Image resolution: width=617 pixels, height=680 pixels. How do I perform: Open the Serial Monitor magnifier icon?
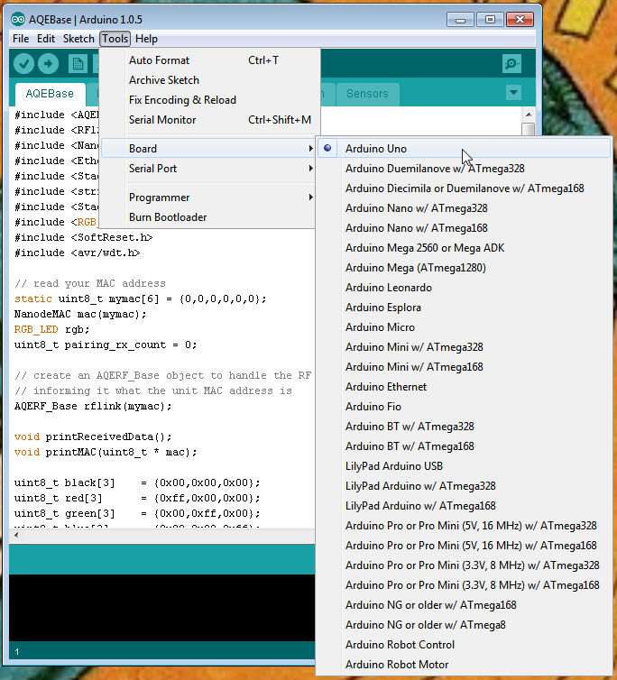click(x=511, y=64)
